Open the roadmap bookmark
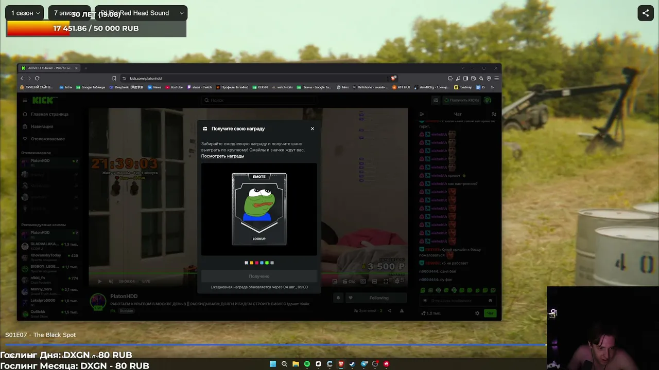Image resolution: width=659 pixels, height=370 pixels. pos(463,87)
